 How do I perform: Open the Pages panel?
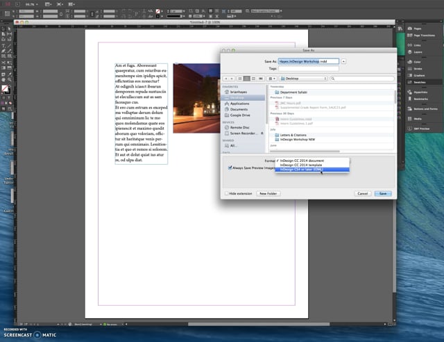[417, 28]
